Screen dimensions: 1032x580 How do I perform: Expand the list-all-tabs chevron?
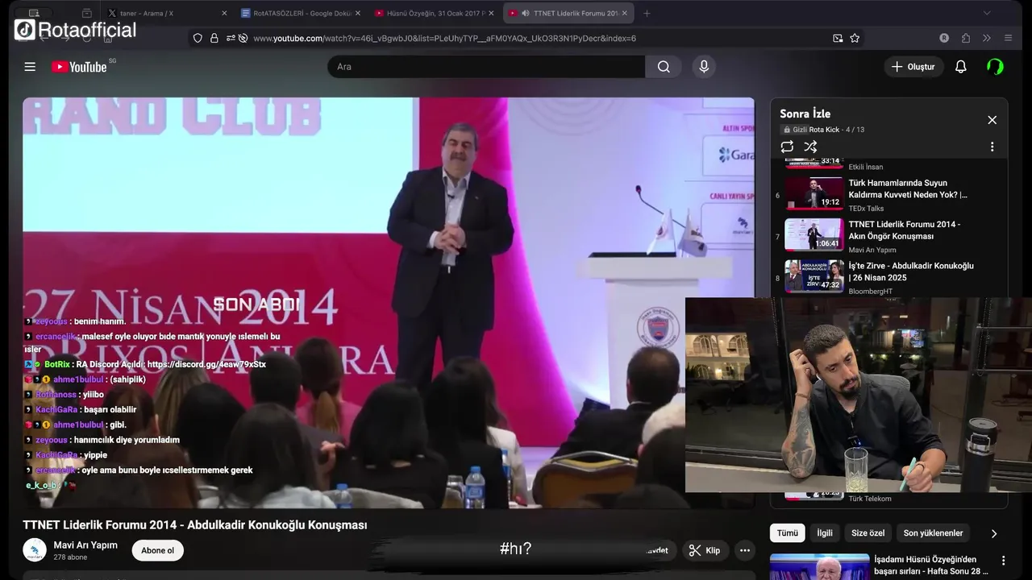tap(987, 13)
